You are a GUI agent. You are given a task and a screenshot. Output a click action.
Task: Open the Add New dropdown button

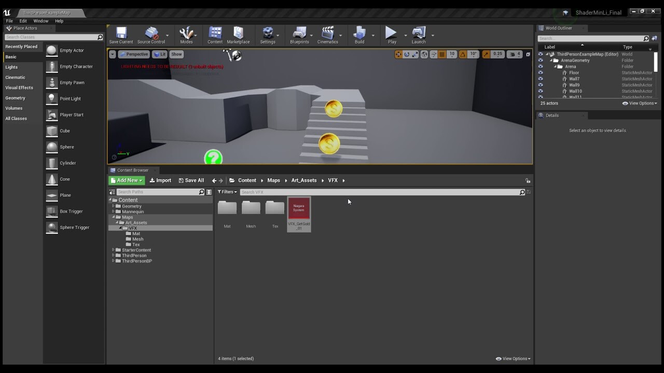126,180
